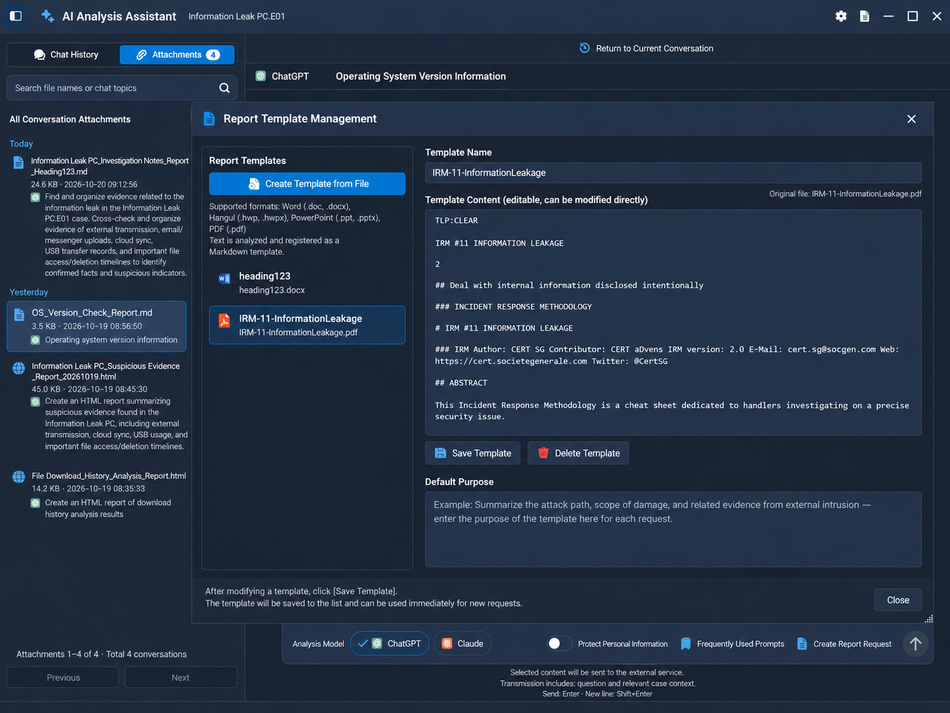Click ChatGPT icon under Operating system version information
Screen dimensions: 950x713
(35, 339)
